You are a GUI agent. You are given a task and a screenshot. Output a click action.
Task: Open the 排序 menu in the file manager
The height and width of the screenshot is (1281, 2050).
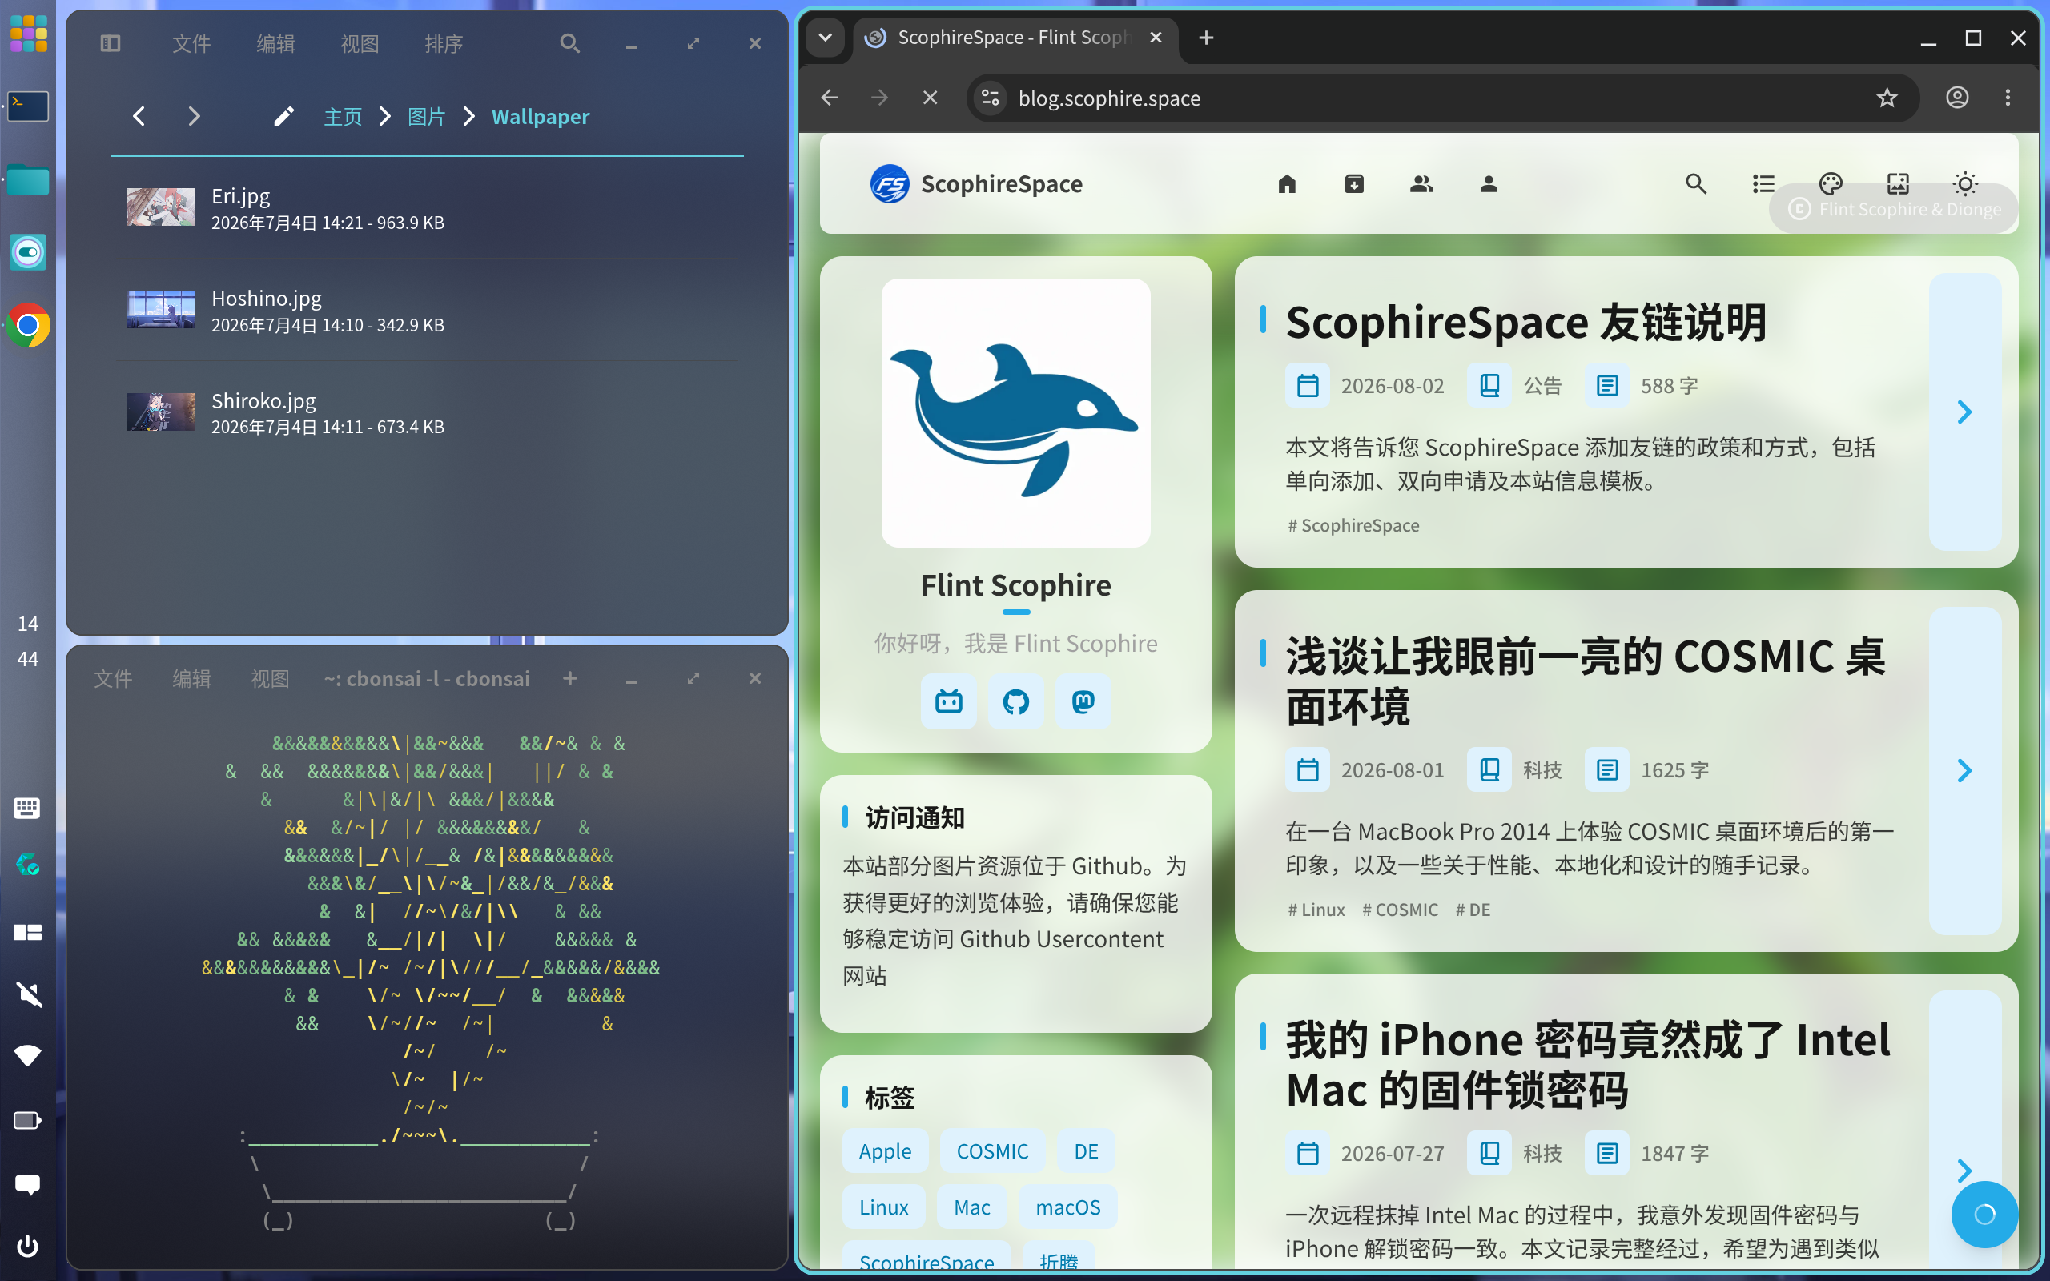(x=443, y=43)
